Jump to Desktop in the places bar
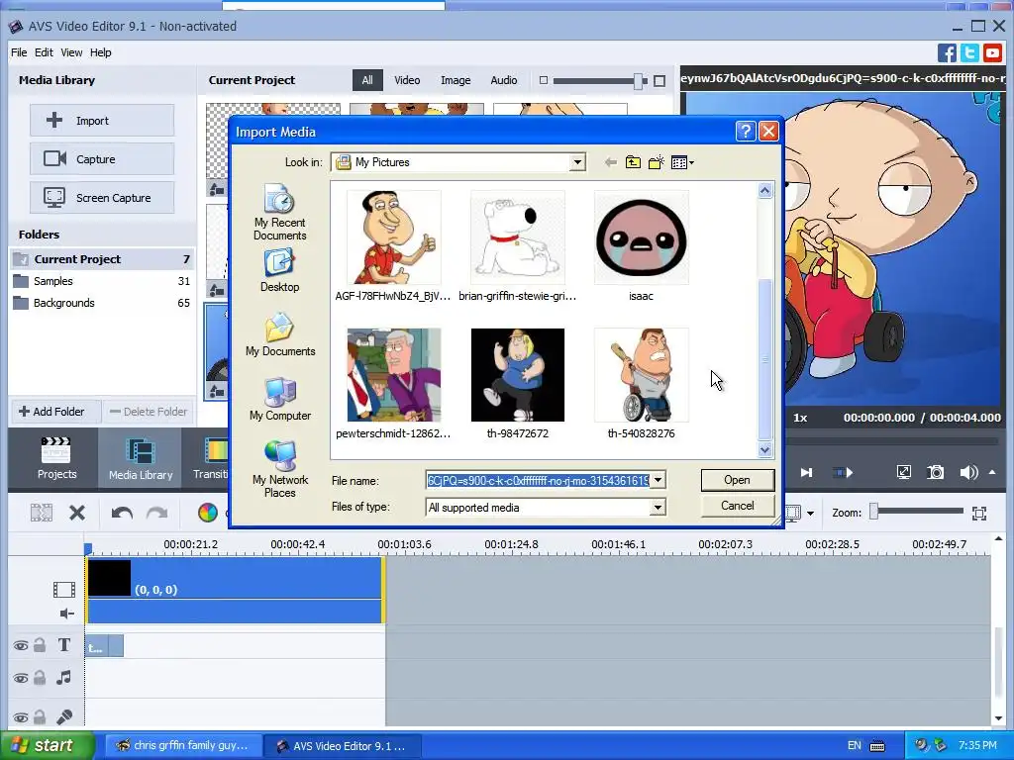The height and width of the screenshot is (760, 1014). (x=280, y=271)
